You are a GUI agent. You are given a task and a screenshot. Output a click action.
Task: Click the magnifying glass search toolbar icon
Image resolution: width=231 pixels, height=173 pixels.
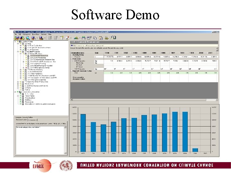pyautogui.click(x=28, y=38)
